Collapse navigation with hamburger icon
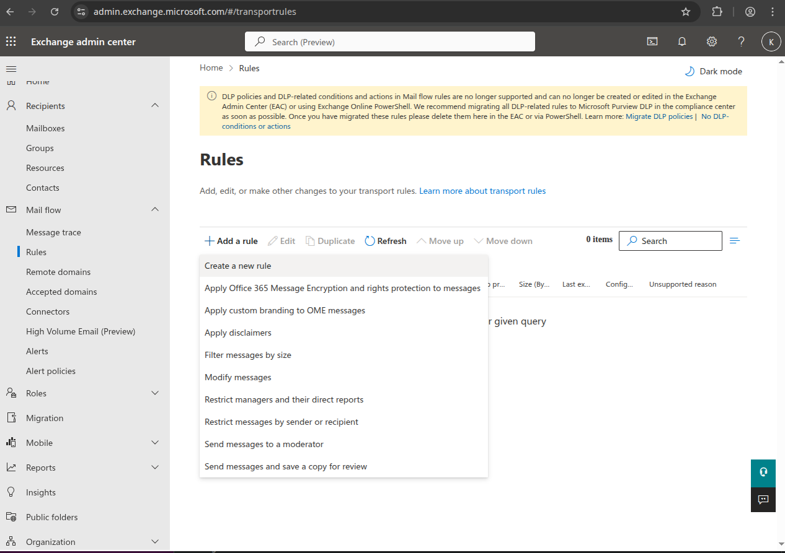785x553 pixels. 11,69
